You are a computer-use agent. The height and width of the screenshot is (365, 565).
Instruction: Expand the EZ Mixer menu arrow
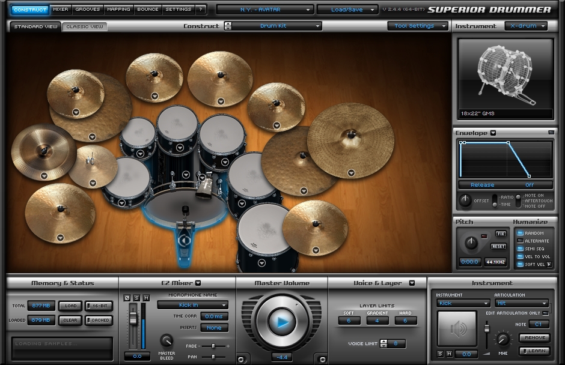coord(198,283)
